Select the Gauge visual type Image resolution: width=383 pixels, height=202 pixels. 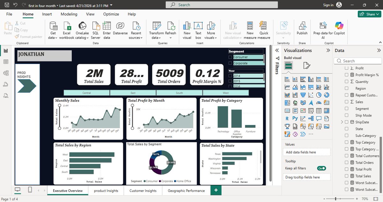click(319, 103)
